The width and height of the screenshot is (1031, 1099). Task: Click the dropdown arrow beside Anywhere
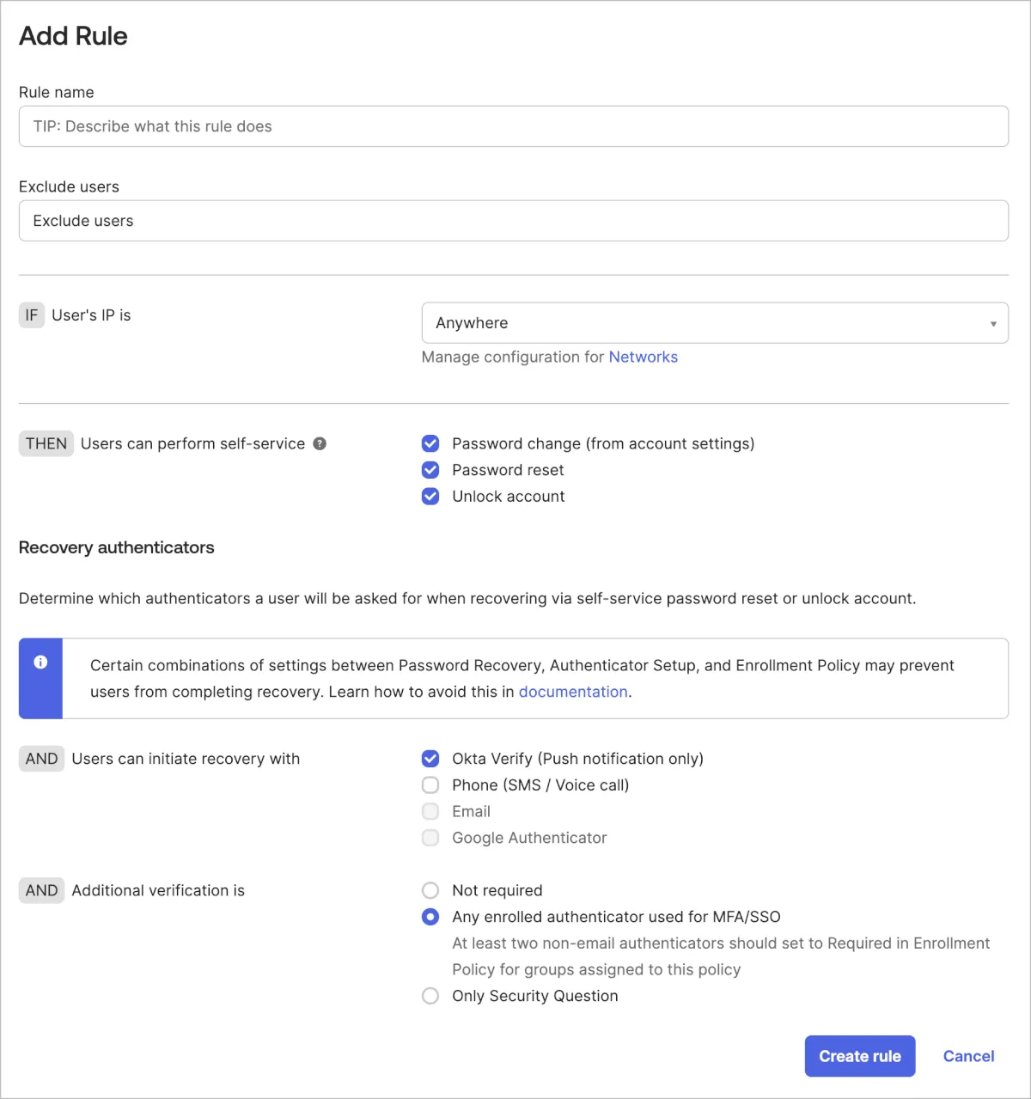[x=993, y=324]
